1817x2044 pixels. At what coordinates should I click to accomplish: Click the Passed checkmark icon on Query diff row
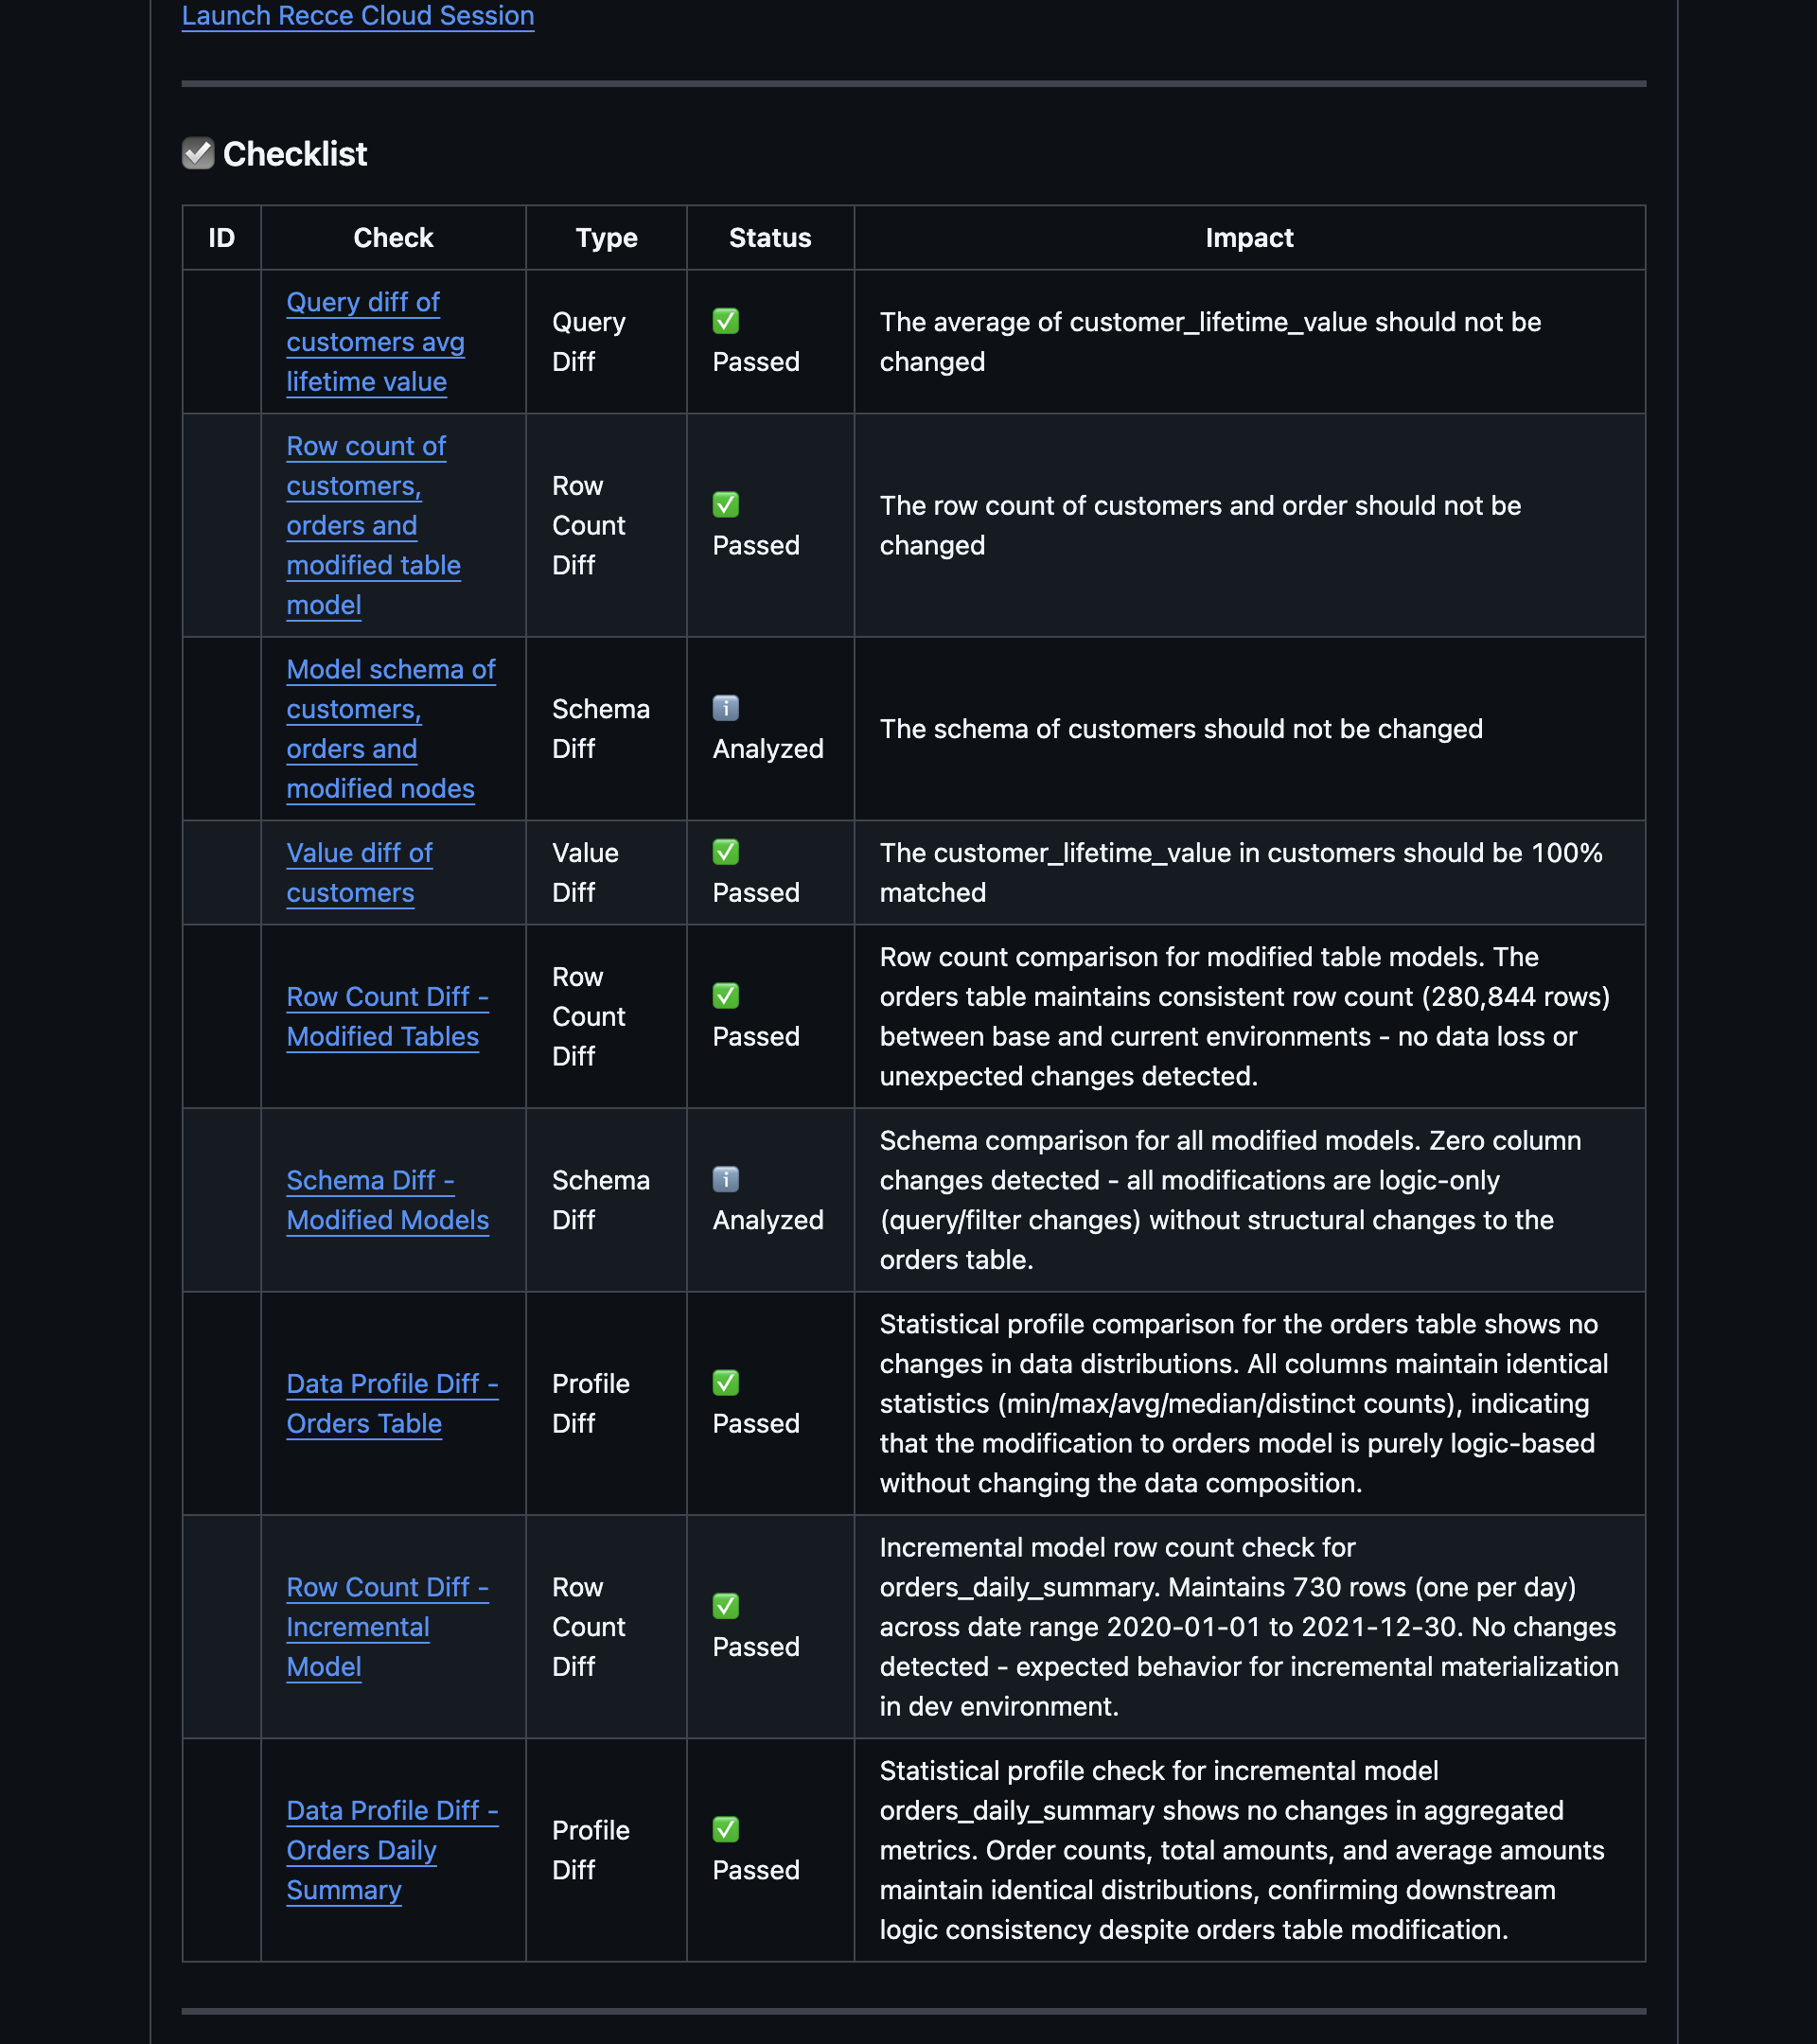(x=727, y=322)
